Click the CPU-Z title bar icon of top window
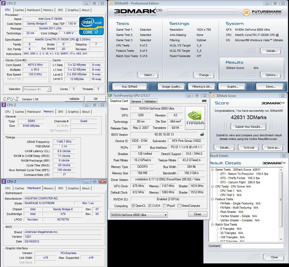The height and width of the screenshot is (267, 289). [x=3, y=3]
